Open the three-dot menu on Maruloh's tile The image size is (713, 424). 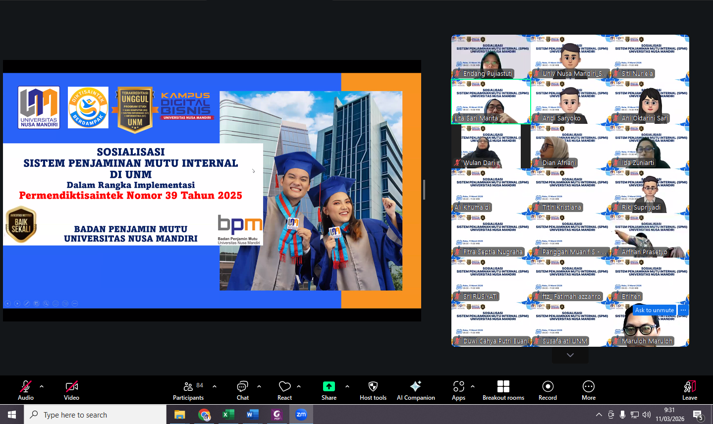click(683, 310)
